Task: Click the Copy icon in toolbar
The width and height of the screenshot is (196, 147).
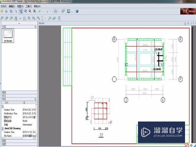Action: tap(11, 11)
